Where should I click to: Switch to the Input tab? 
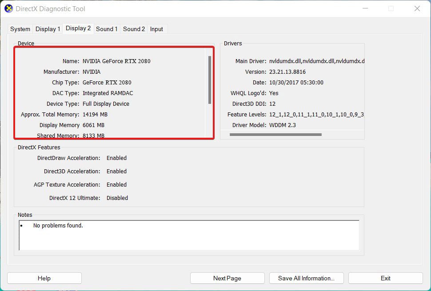pos(156,29)
